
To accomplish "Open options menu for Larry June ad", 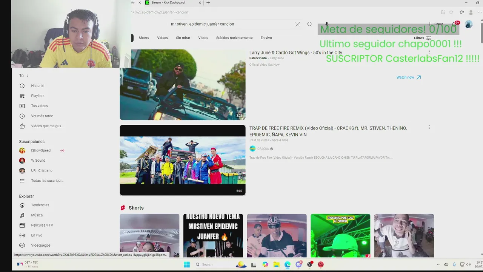I will (x=429, y=52).
